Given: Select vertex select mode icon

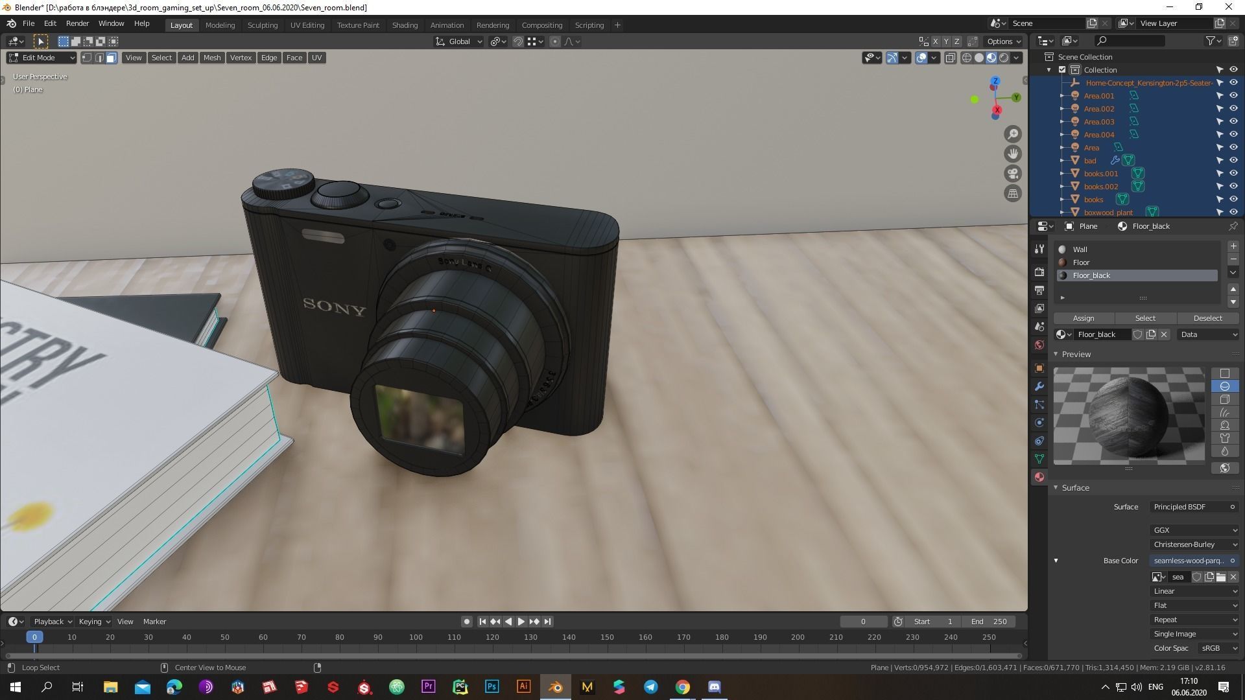Looking at the screenshot, I should (87, 58).
